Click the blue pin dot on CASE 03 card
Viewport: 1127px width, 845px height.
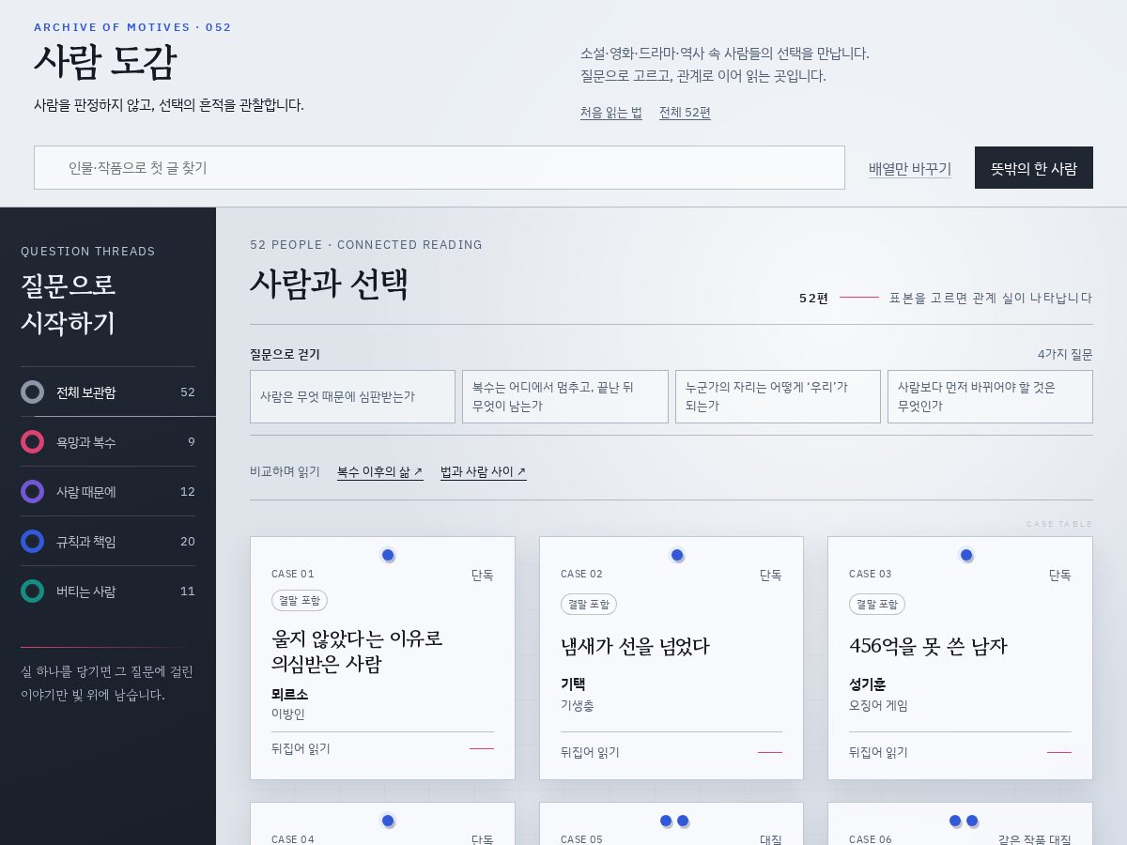click(966, 555)
